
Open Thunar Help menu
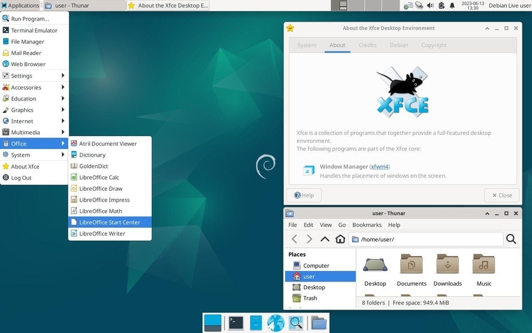394,225
